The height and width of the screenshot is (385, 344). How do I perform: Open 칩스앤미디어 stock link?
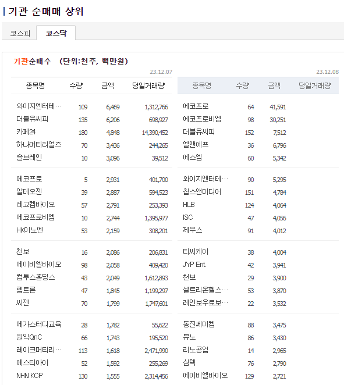click(202, 192)
